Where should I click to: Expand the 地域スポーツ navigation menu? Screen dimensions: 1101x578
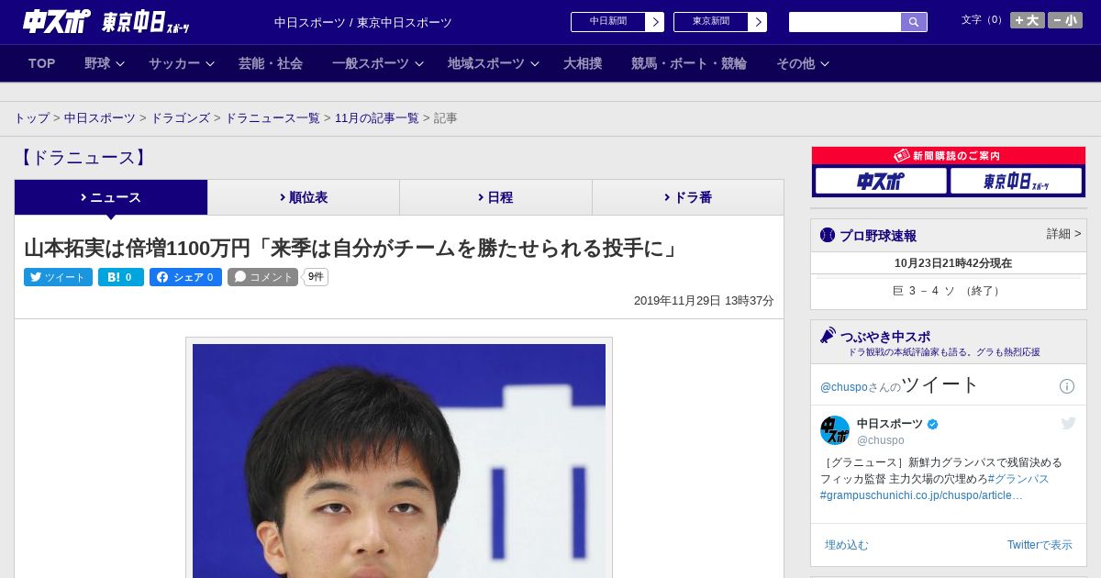494,63
